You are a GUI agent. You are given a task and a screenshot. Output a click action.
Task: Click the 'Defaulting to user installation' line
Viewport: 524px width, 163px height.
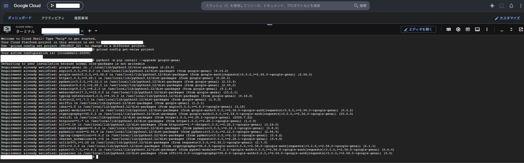point(73,64)
